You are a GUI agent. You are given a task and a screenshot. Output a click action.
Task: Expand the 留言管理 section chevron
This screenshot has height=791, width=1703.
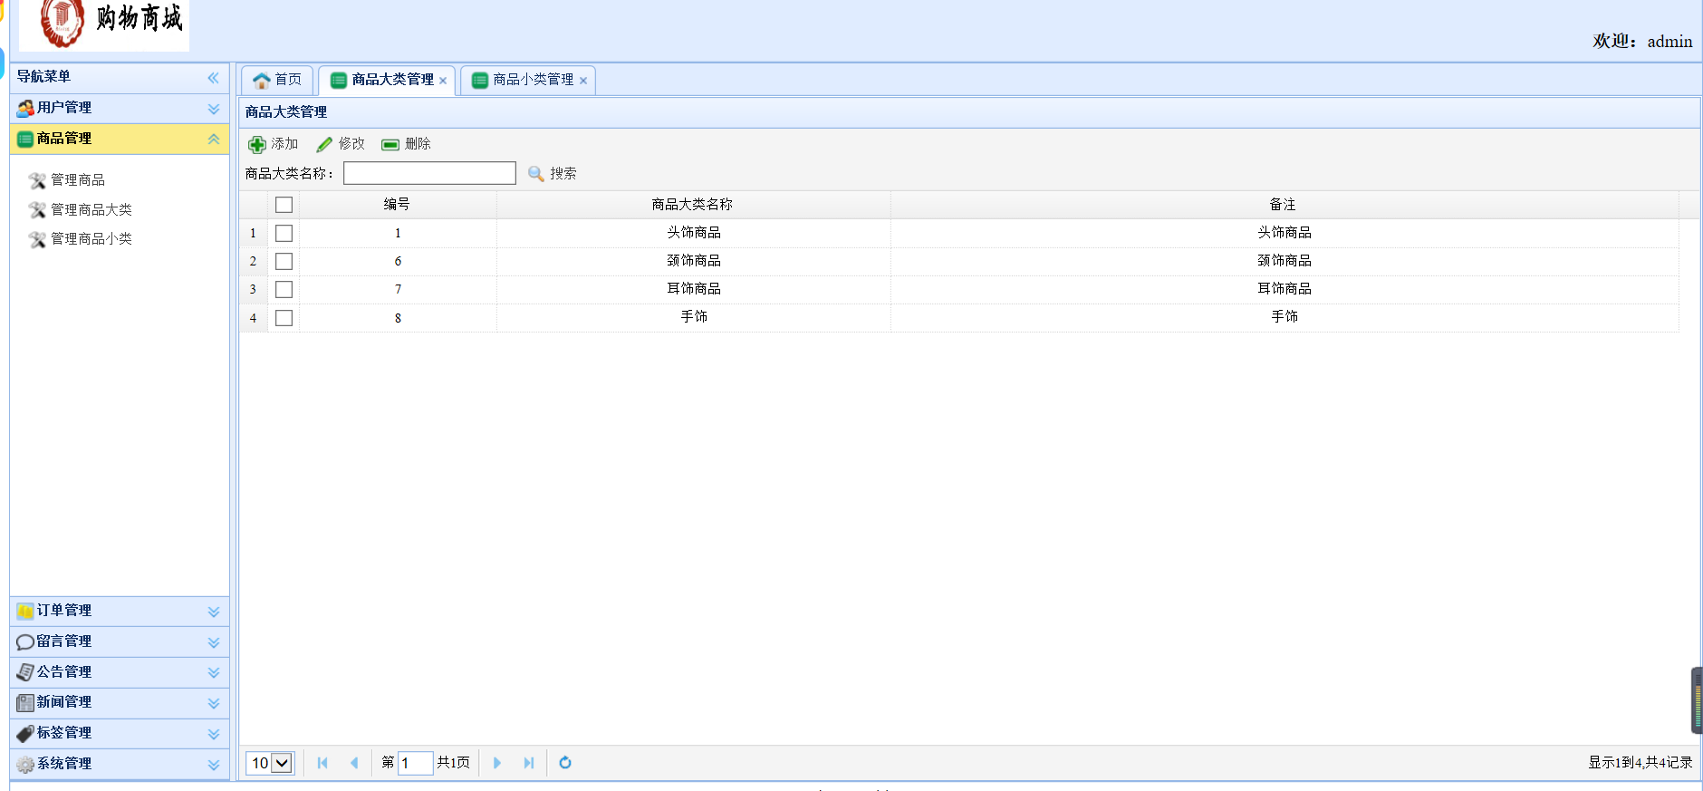(x=214, y=642)
